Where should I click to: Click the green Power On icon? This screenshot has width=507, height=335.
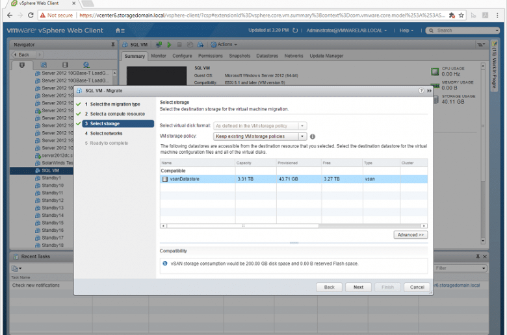coord(169,45)
